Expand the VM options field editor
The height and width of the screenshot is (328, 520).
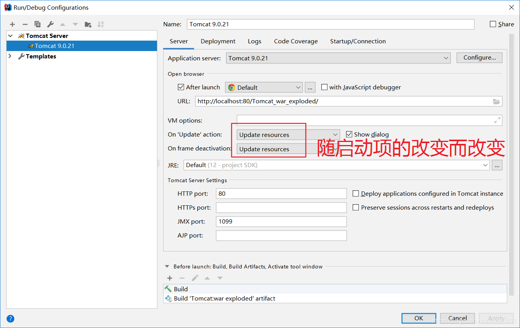497,120
